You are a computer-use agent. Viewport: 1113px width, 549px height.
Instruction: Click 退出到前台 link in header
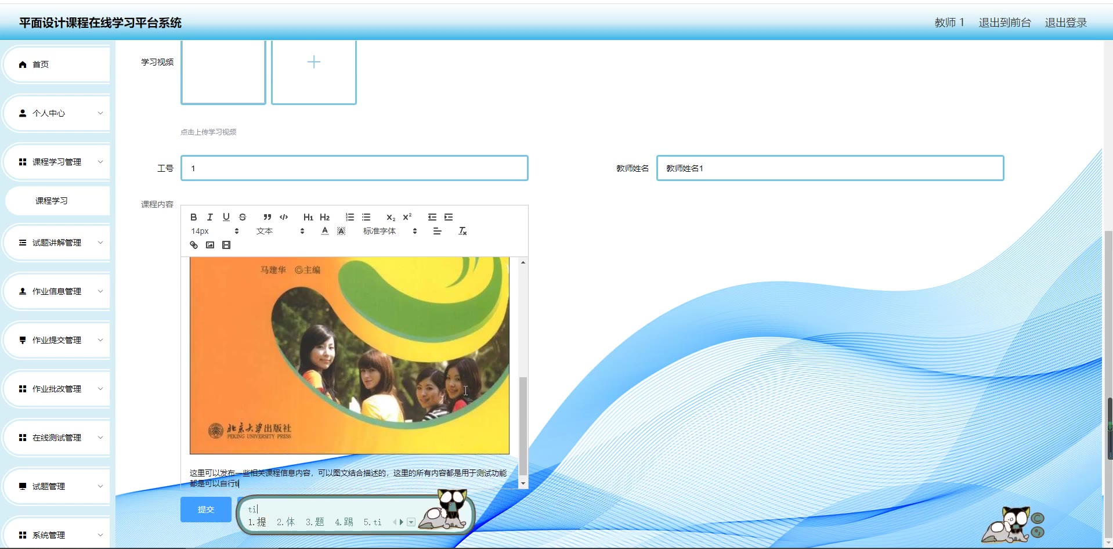click(1004, 23)
